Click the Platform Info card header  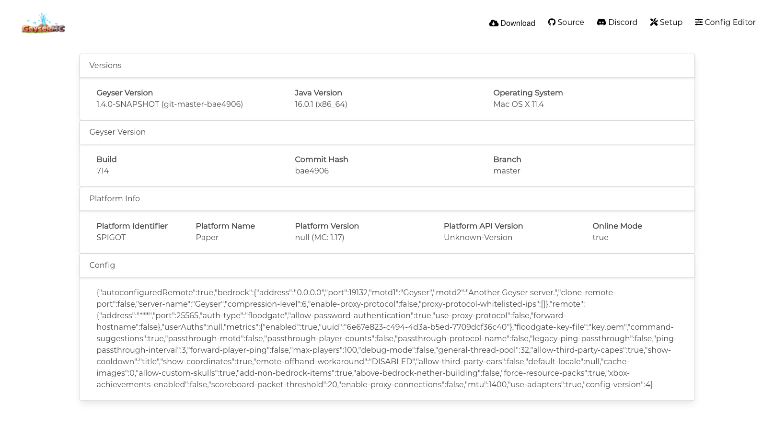[x=387, y=199]
